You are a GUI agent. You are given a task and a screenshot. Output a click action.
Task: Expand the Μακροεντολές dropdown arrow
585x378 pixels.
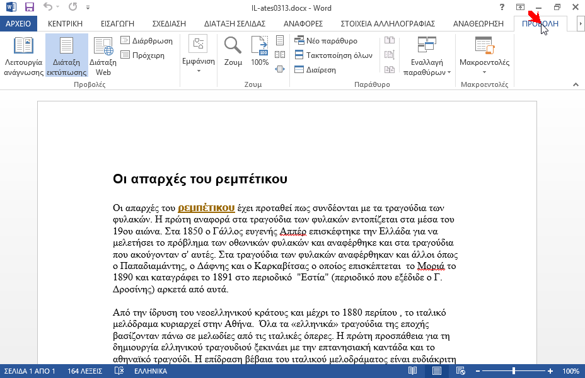click(x=484, y=72)
